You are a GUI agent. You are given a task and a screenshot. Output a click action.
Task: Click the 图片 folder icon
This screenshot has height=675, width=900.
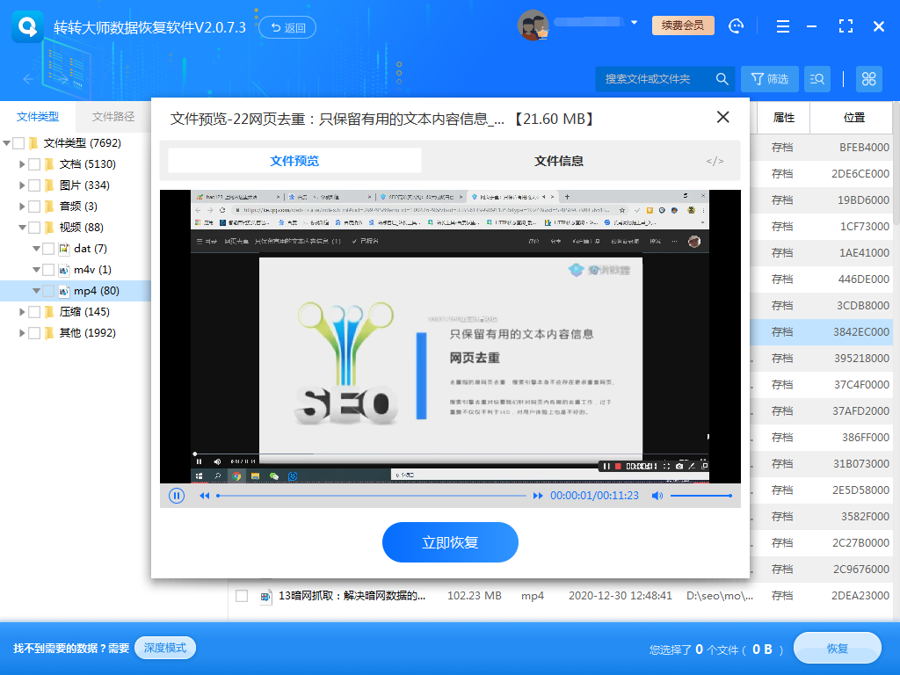(49, 185)
